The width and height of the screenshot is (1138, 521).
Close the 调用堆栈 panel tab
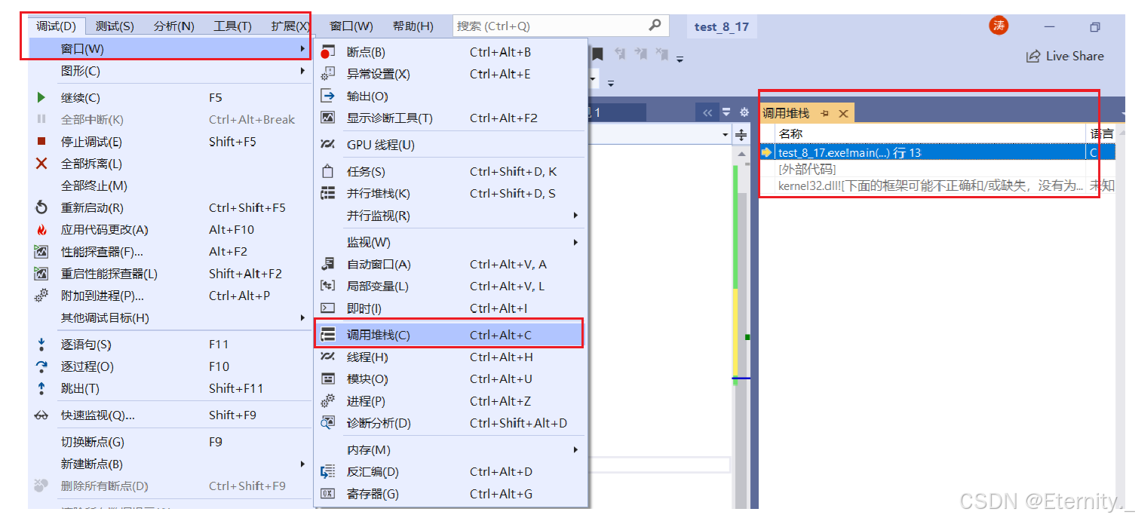843,113
